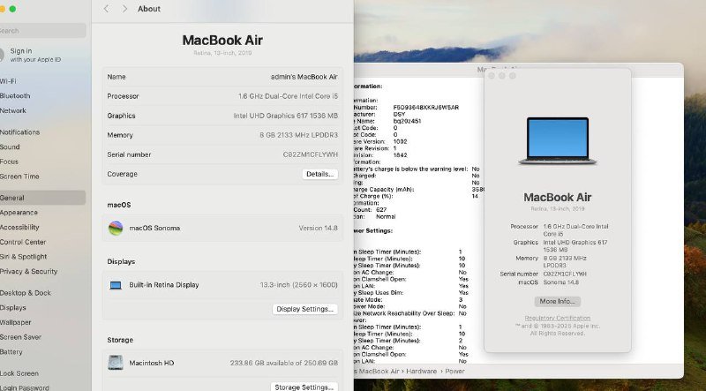Click device name bq20z451
706x391 pixels.
click(x=407, y=121)
